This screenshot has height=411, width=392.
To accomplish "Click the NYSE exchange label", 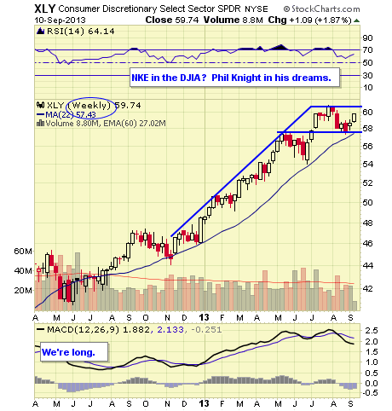I will click(257, 9).
